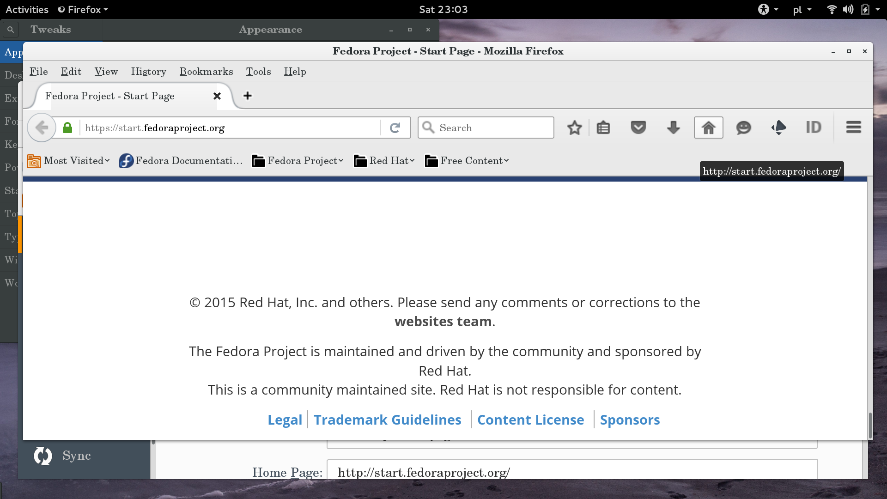Open the Firefox app menu in top bar
887x499 pixels.
pyautogui.click(x=83, y=9)
